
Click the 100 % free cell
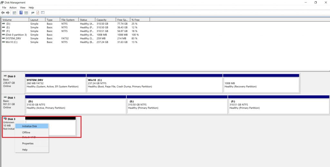(x=135, y=35)
